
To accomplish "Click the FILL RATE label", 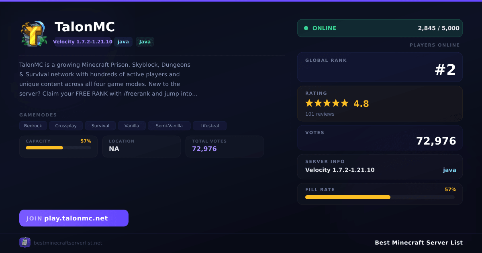I will coord(320,190).
